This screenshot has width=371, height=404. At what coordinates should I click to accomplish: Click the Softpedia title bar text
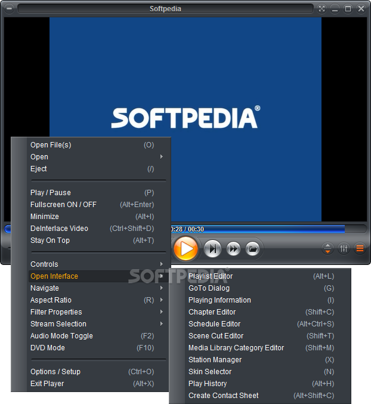click(x=165, y=9)
